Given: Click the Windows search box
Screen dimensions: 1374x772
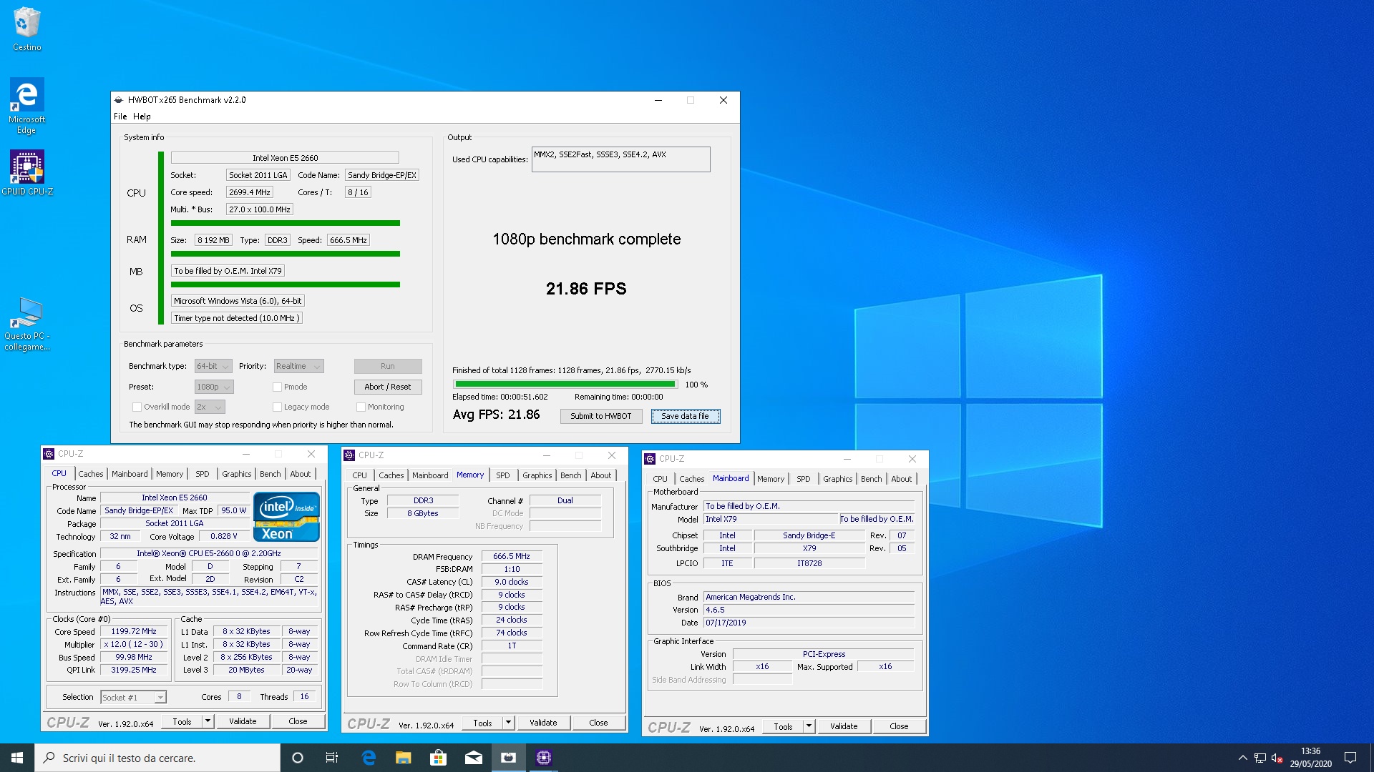Looking at the screenshot, I should click(157, 758).
